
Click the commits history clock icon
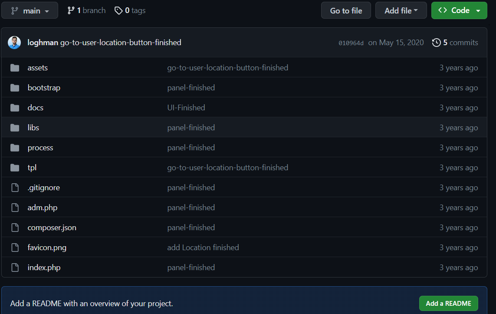click(436, 43)
